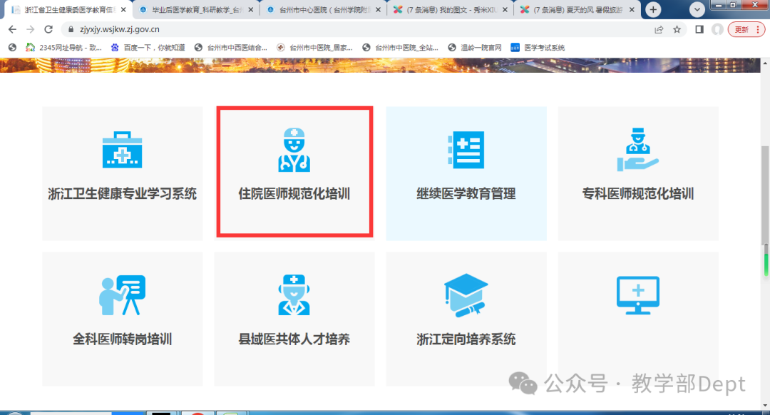
Task: Open the 百度一下 bookmark link
Action: [148, 48]
